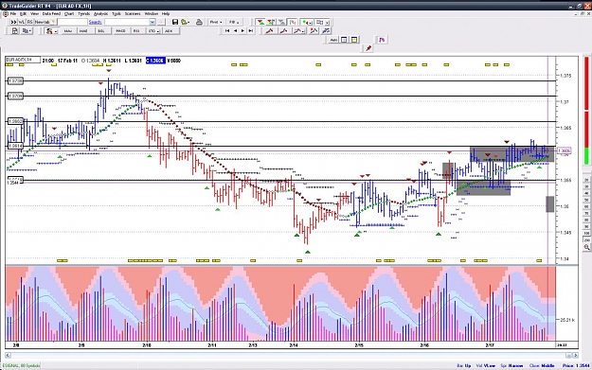Click the Add text button
The width and height of the screenshot is (592, 370).
click(x=333, y=40)
